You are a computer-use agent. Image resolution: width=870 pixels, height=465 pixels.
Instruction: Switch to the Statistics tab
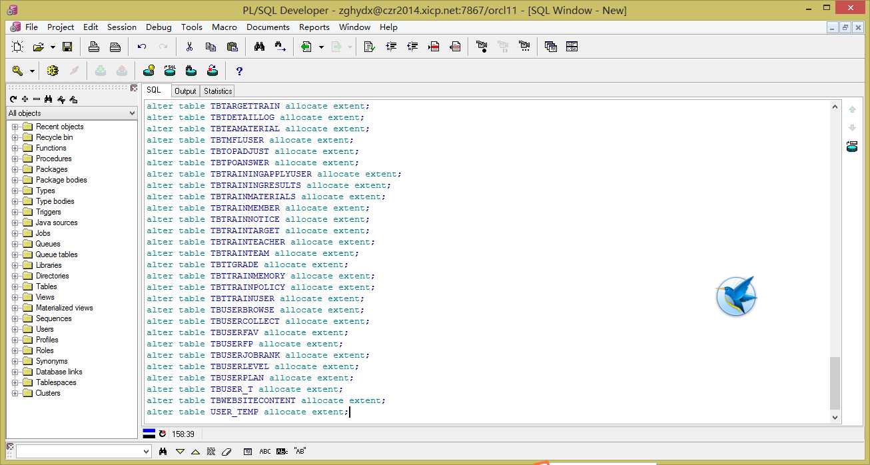(218, 91)
